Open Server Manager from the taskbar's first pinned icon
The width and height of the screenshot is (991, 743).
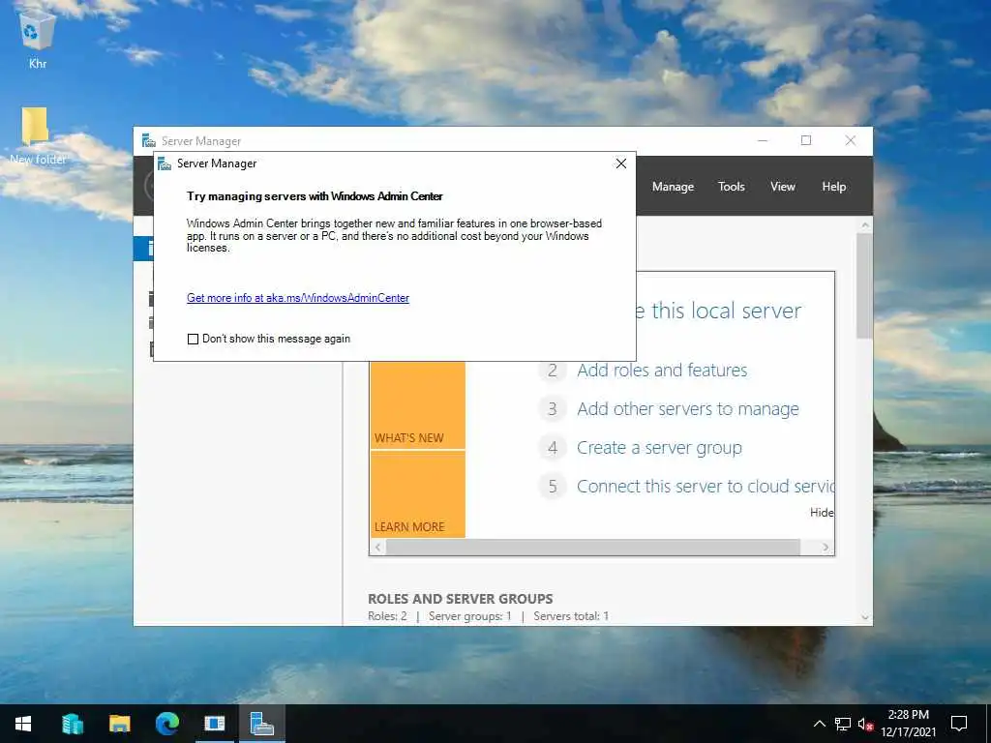pyautogui.click(x=72, y=724)
